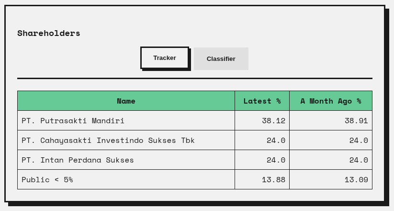Click the A Month Ago % header
The width and height of the screenshot is (394, 211).
[330, 101]
